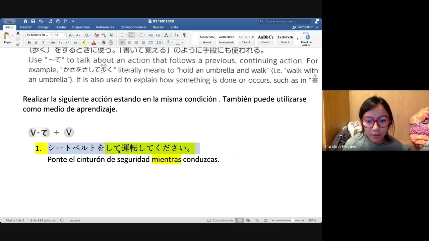Clear all formatting with the eraser icon
This screenshot has width=429, height=241.
[x=97, y=35]
